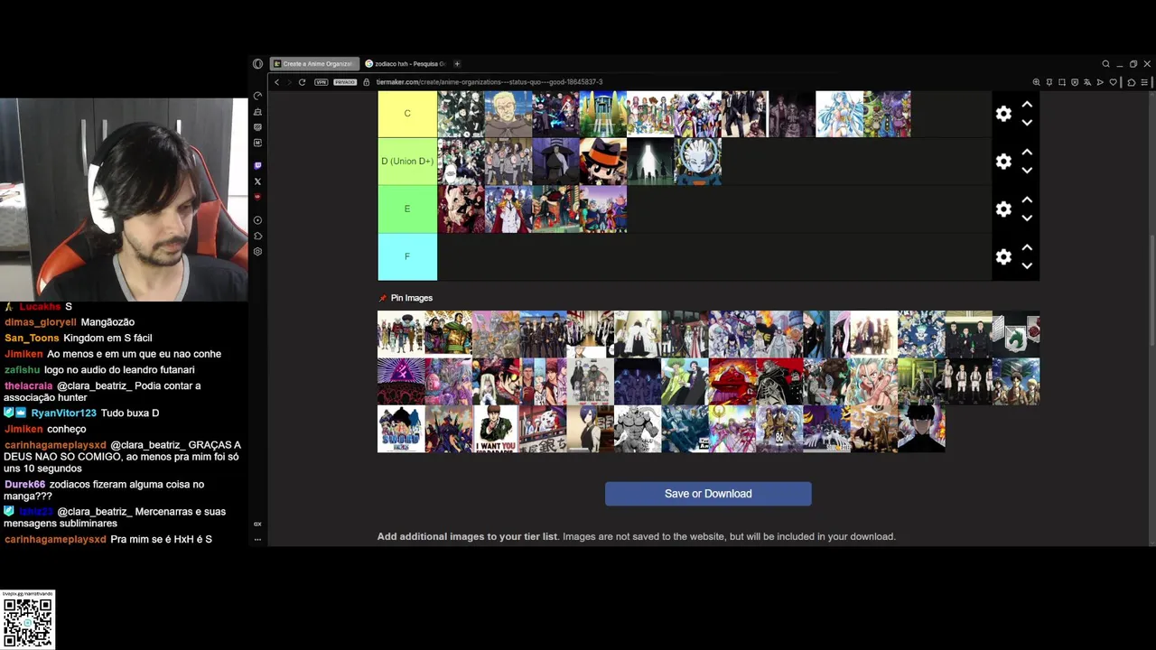The image size is (1156, 650).
Task: Click the sidebar three-dots more button
Action: (257, 540)
